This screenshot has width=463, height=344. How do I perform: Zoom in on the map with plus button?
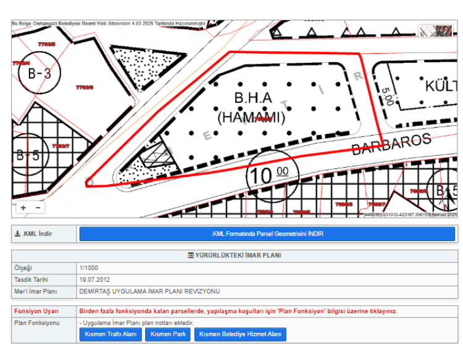(x=23, y=208)
